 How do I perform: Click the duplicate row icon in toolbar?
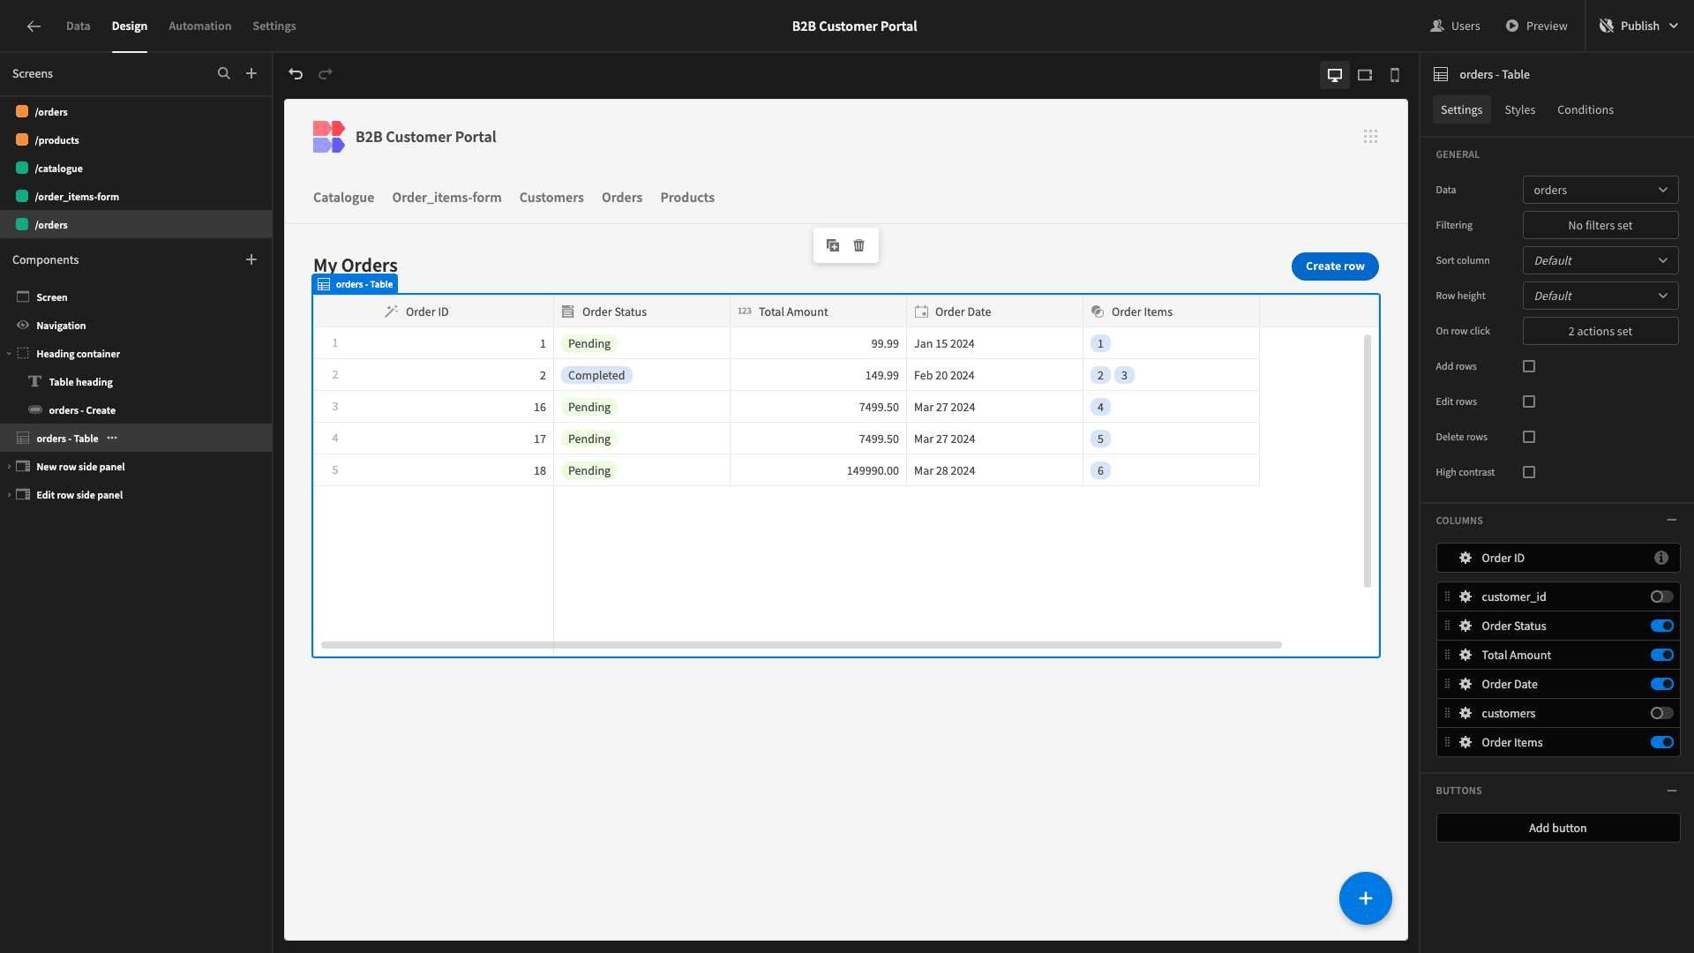pyautogui.click(x=833, y=244)
